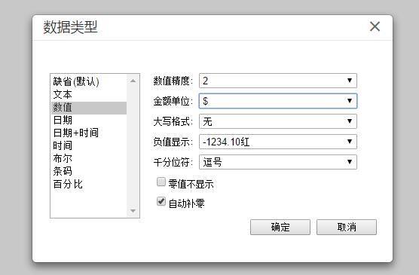Viewport: 419px width, 275px height.
Task: Click the 取消 button
Action: [x=347, y=228]
